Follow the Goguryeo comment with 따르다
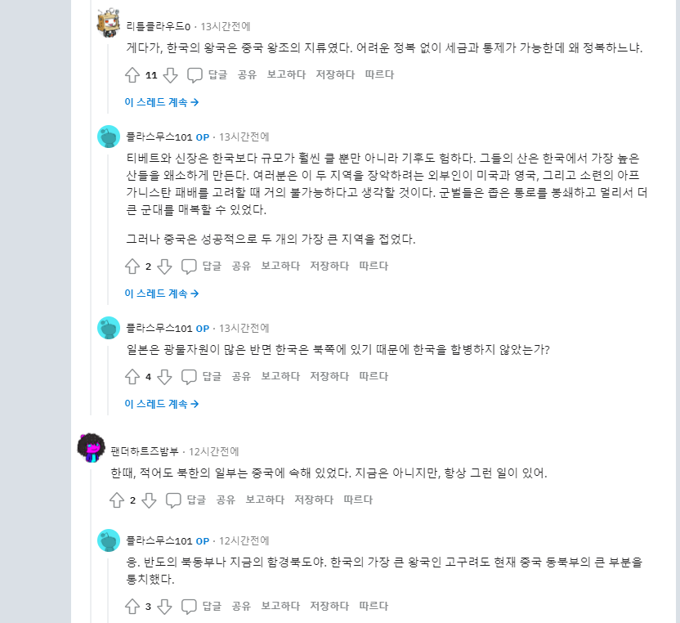The image size is (680, 623). pos(374,607)
